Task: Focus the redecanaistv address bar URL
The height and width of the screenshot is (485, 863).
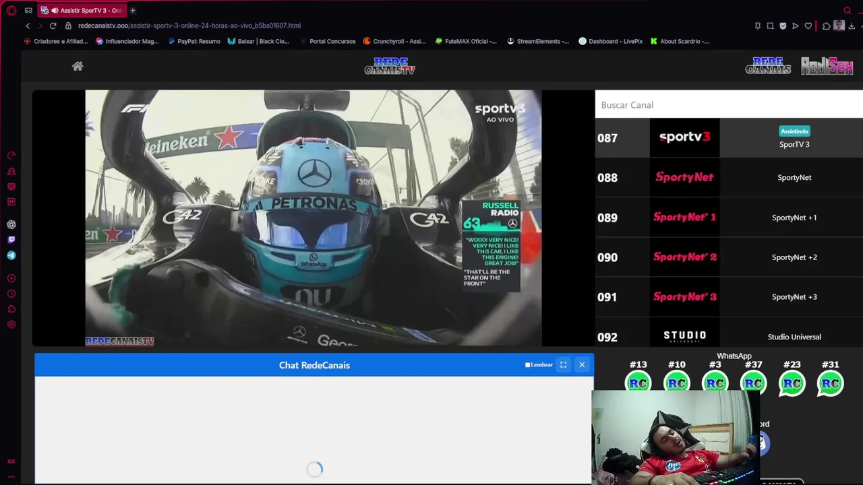Action: 189,26
